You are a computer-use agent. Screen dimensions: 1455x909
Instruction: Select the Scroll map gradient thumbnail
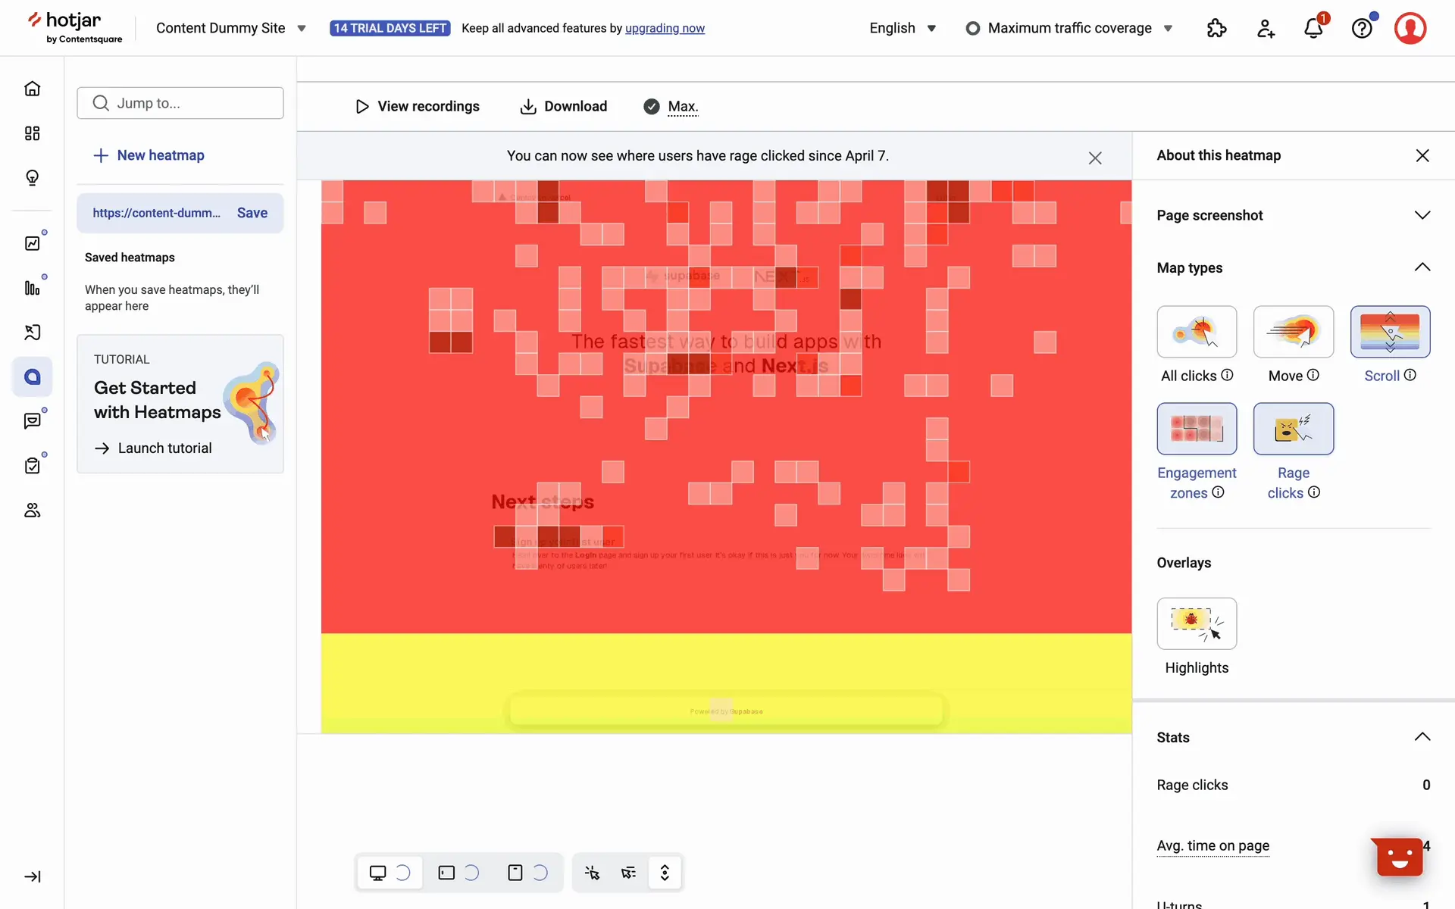coord(1389,332)
